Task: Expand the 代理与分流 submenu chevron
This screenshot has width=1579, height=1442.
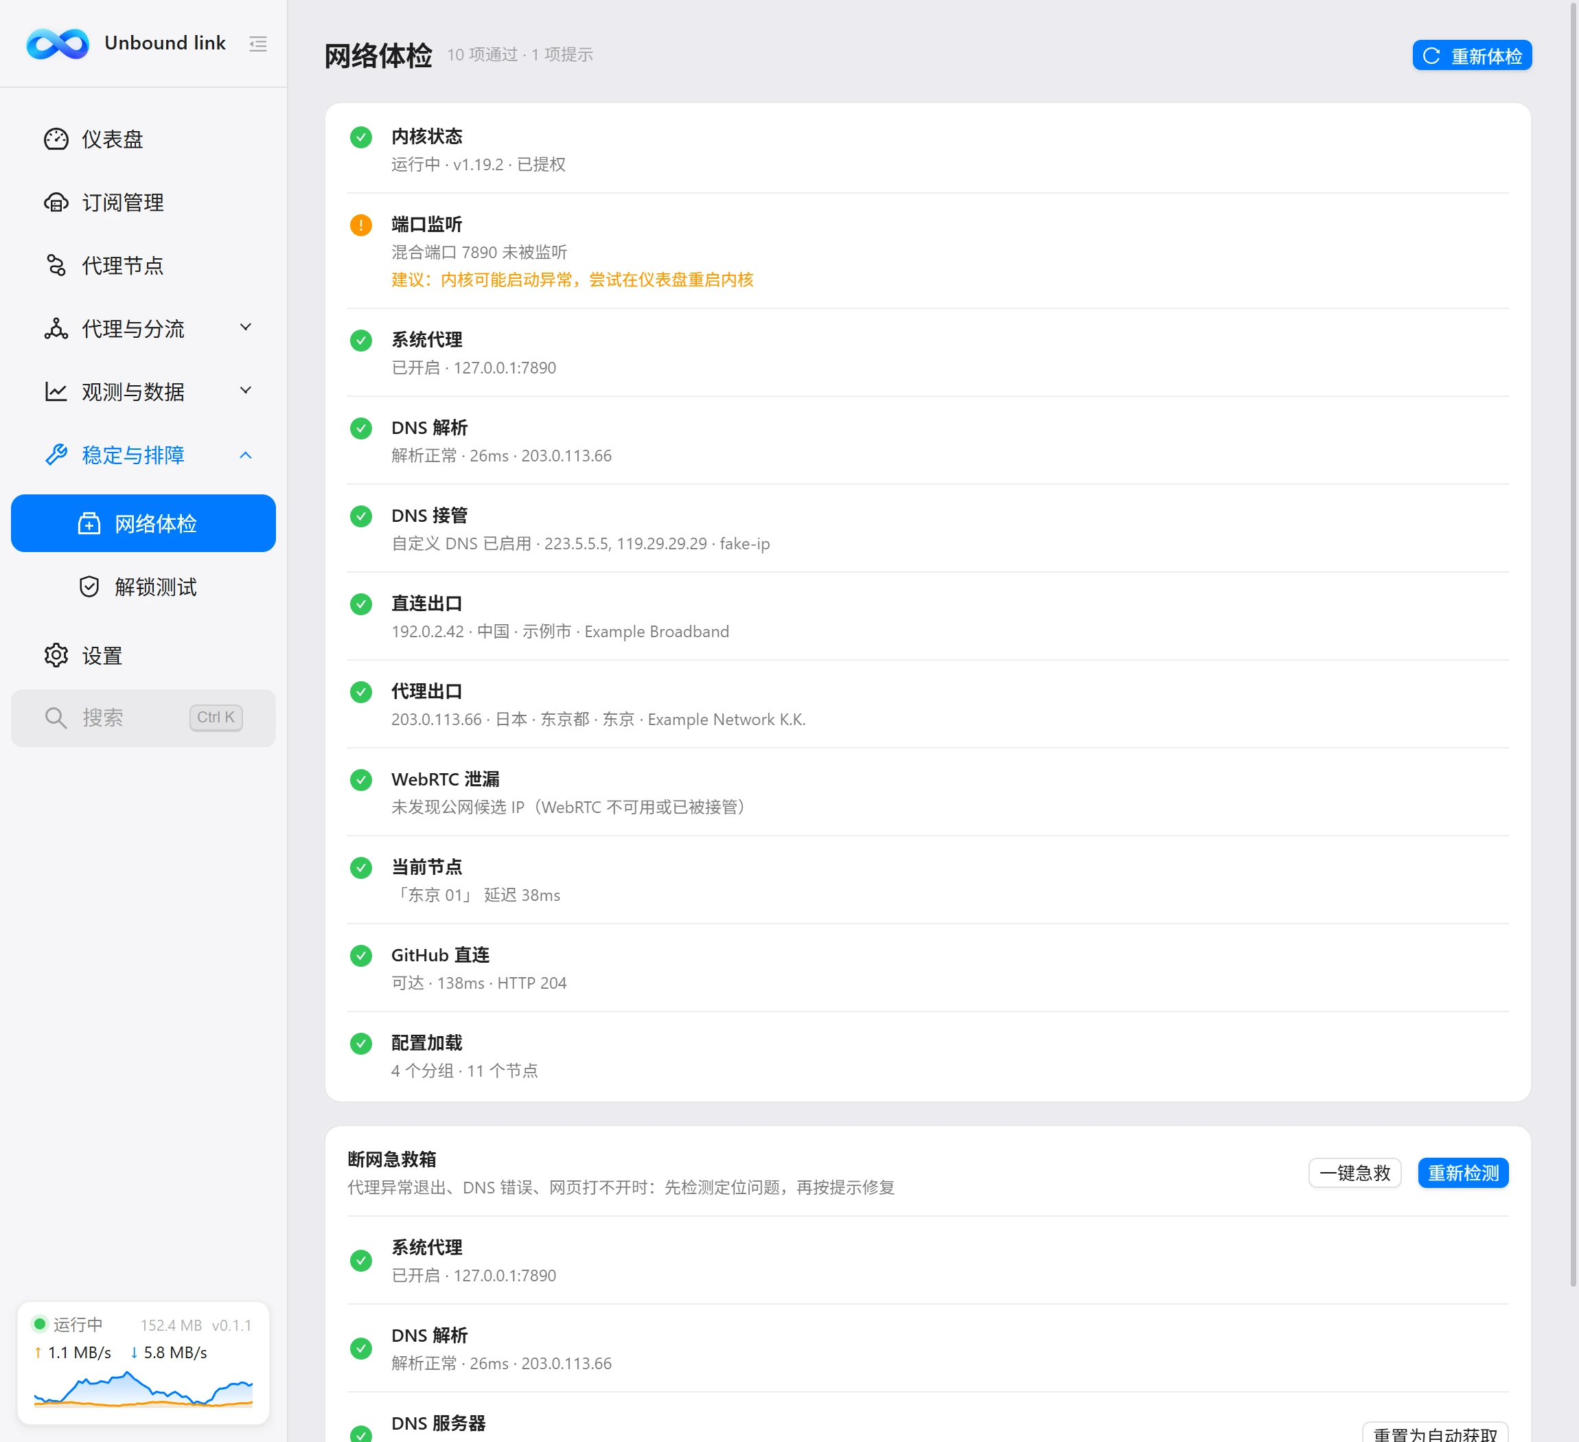Action: click(246, 328)
